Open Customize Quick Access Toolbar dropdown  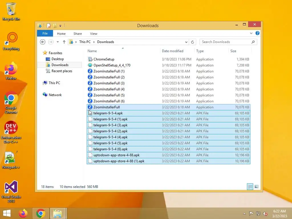coord(60,26)
